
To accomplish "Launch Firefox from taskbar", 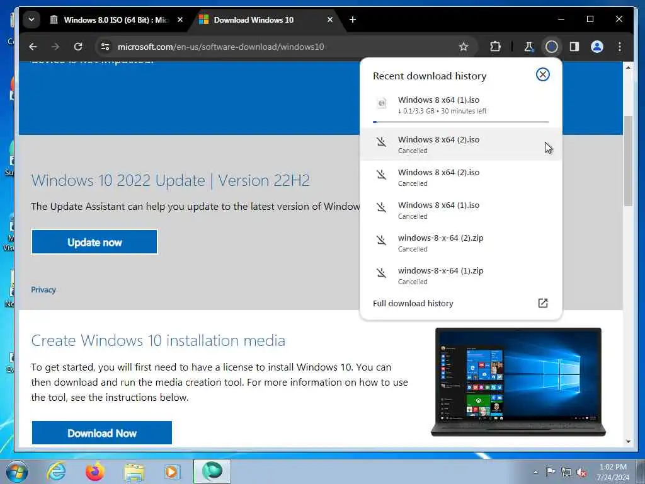I will [x=94, y=471].
